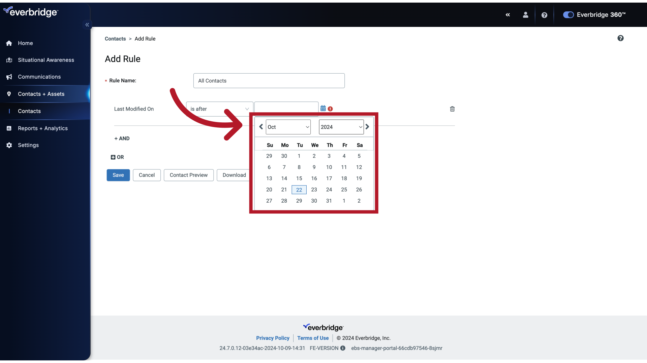Click the Contacts + Assets visibility indicator
647x363 pixels.
click(x=88, y=93)
